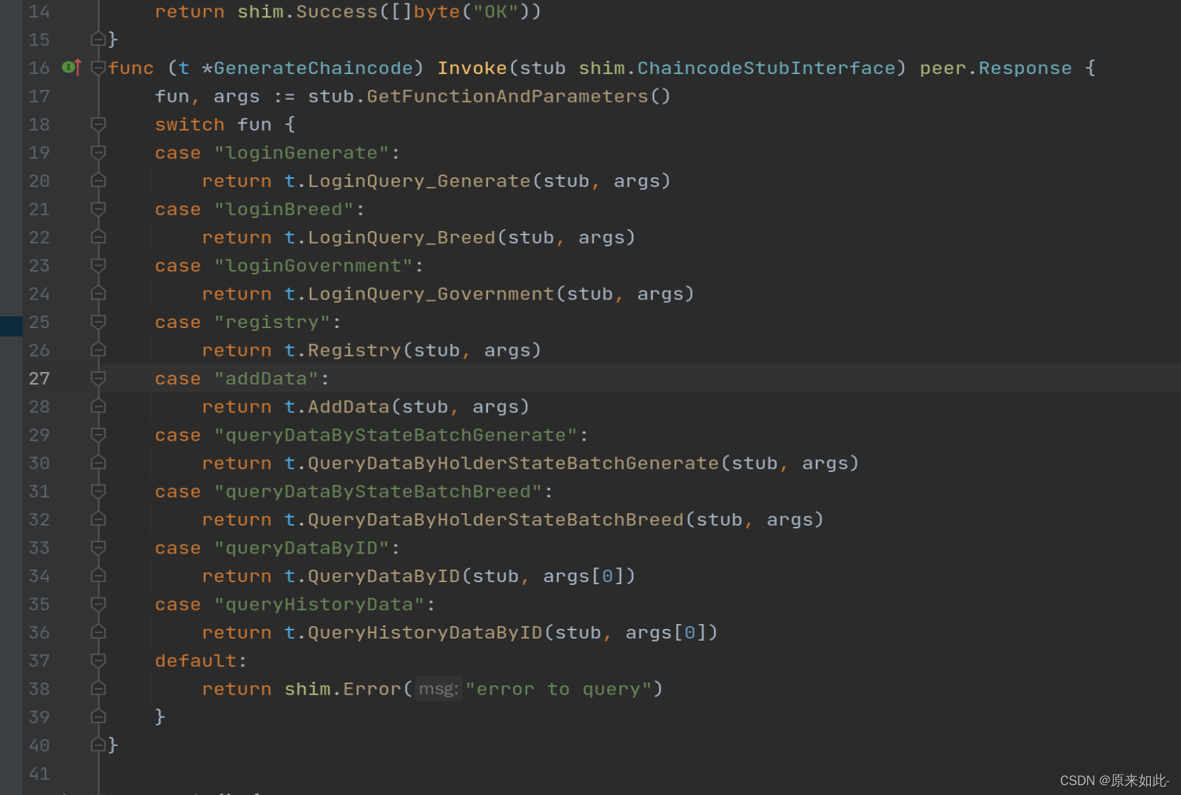The width and height of the screenshot is (1181, 795).
Task: Collapse the switch fun block fold marker
Action: point(98,124)
